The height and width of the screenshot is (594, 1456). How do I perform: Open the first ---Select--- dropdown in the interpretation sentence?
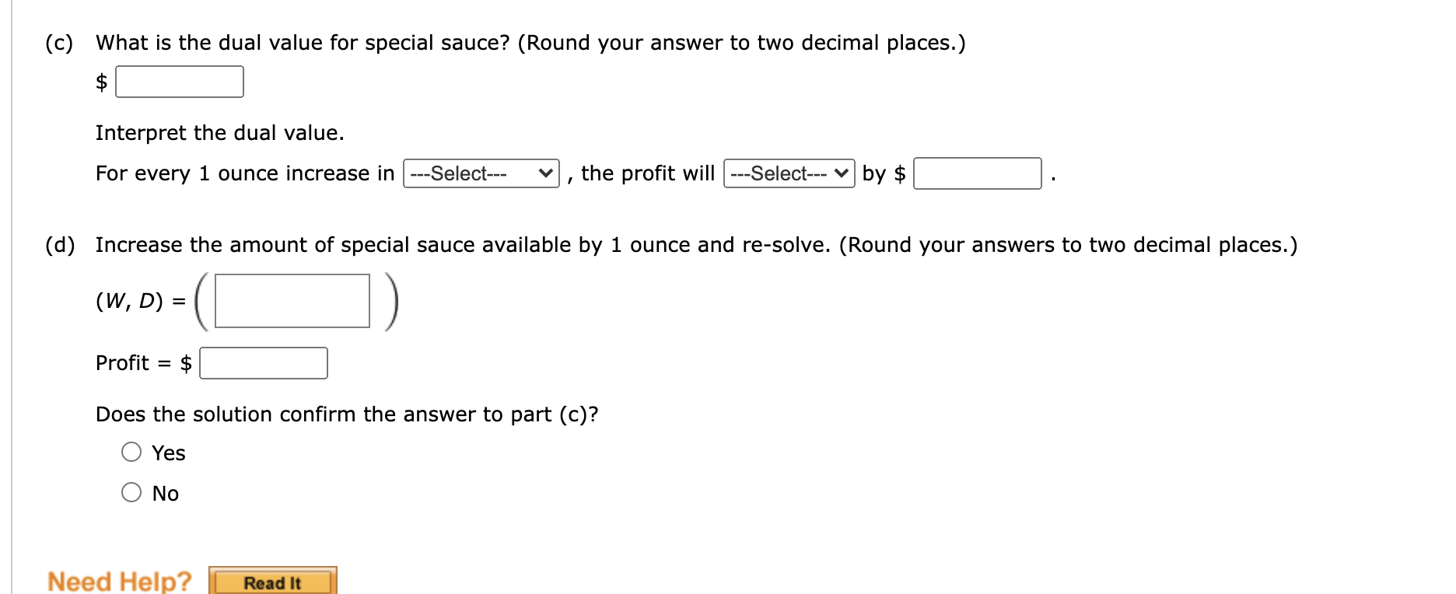click(480, 173)
